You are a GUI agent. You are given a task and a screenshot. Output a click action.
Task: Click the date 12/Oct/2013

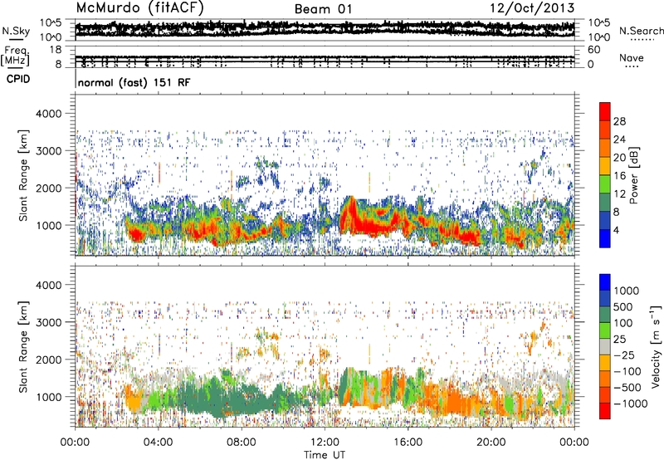click(532, 8)
